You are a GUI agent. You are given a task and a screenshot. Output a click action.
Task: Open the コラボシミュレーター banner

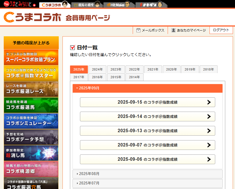click(x=31, y=121)
